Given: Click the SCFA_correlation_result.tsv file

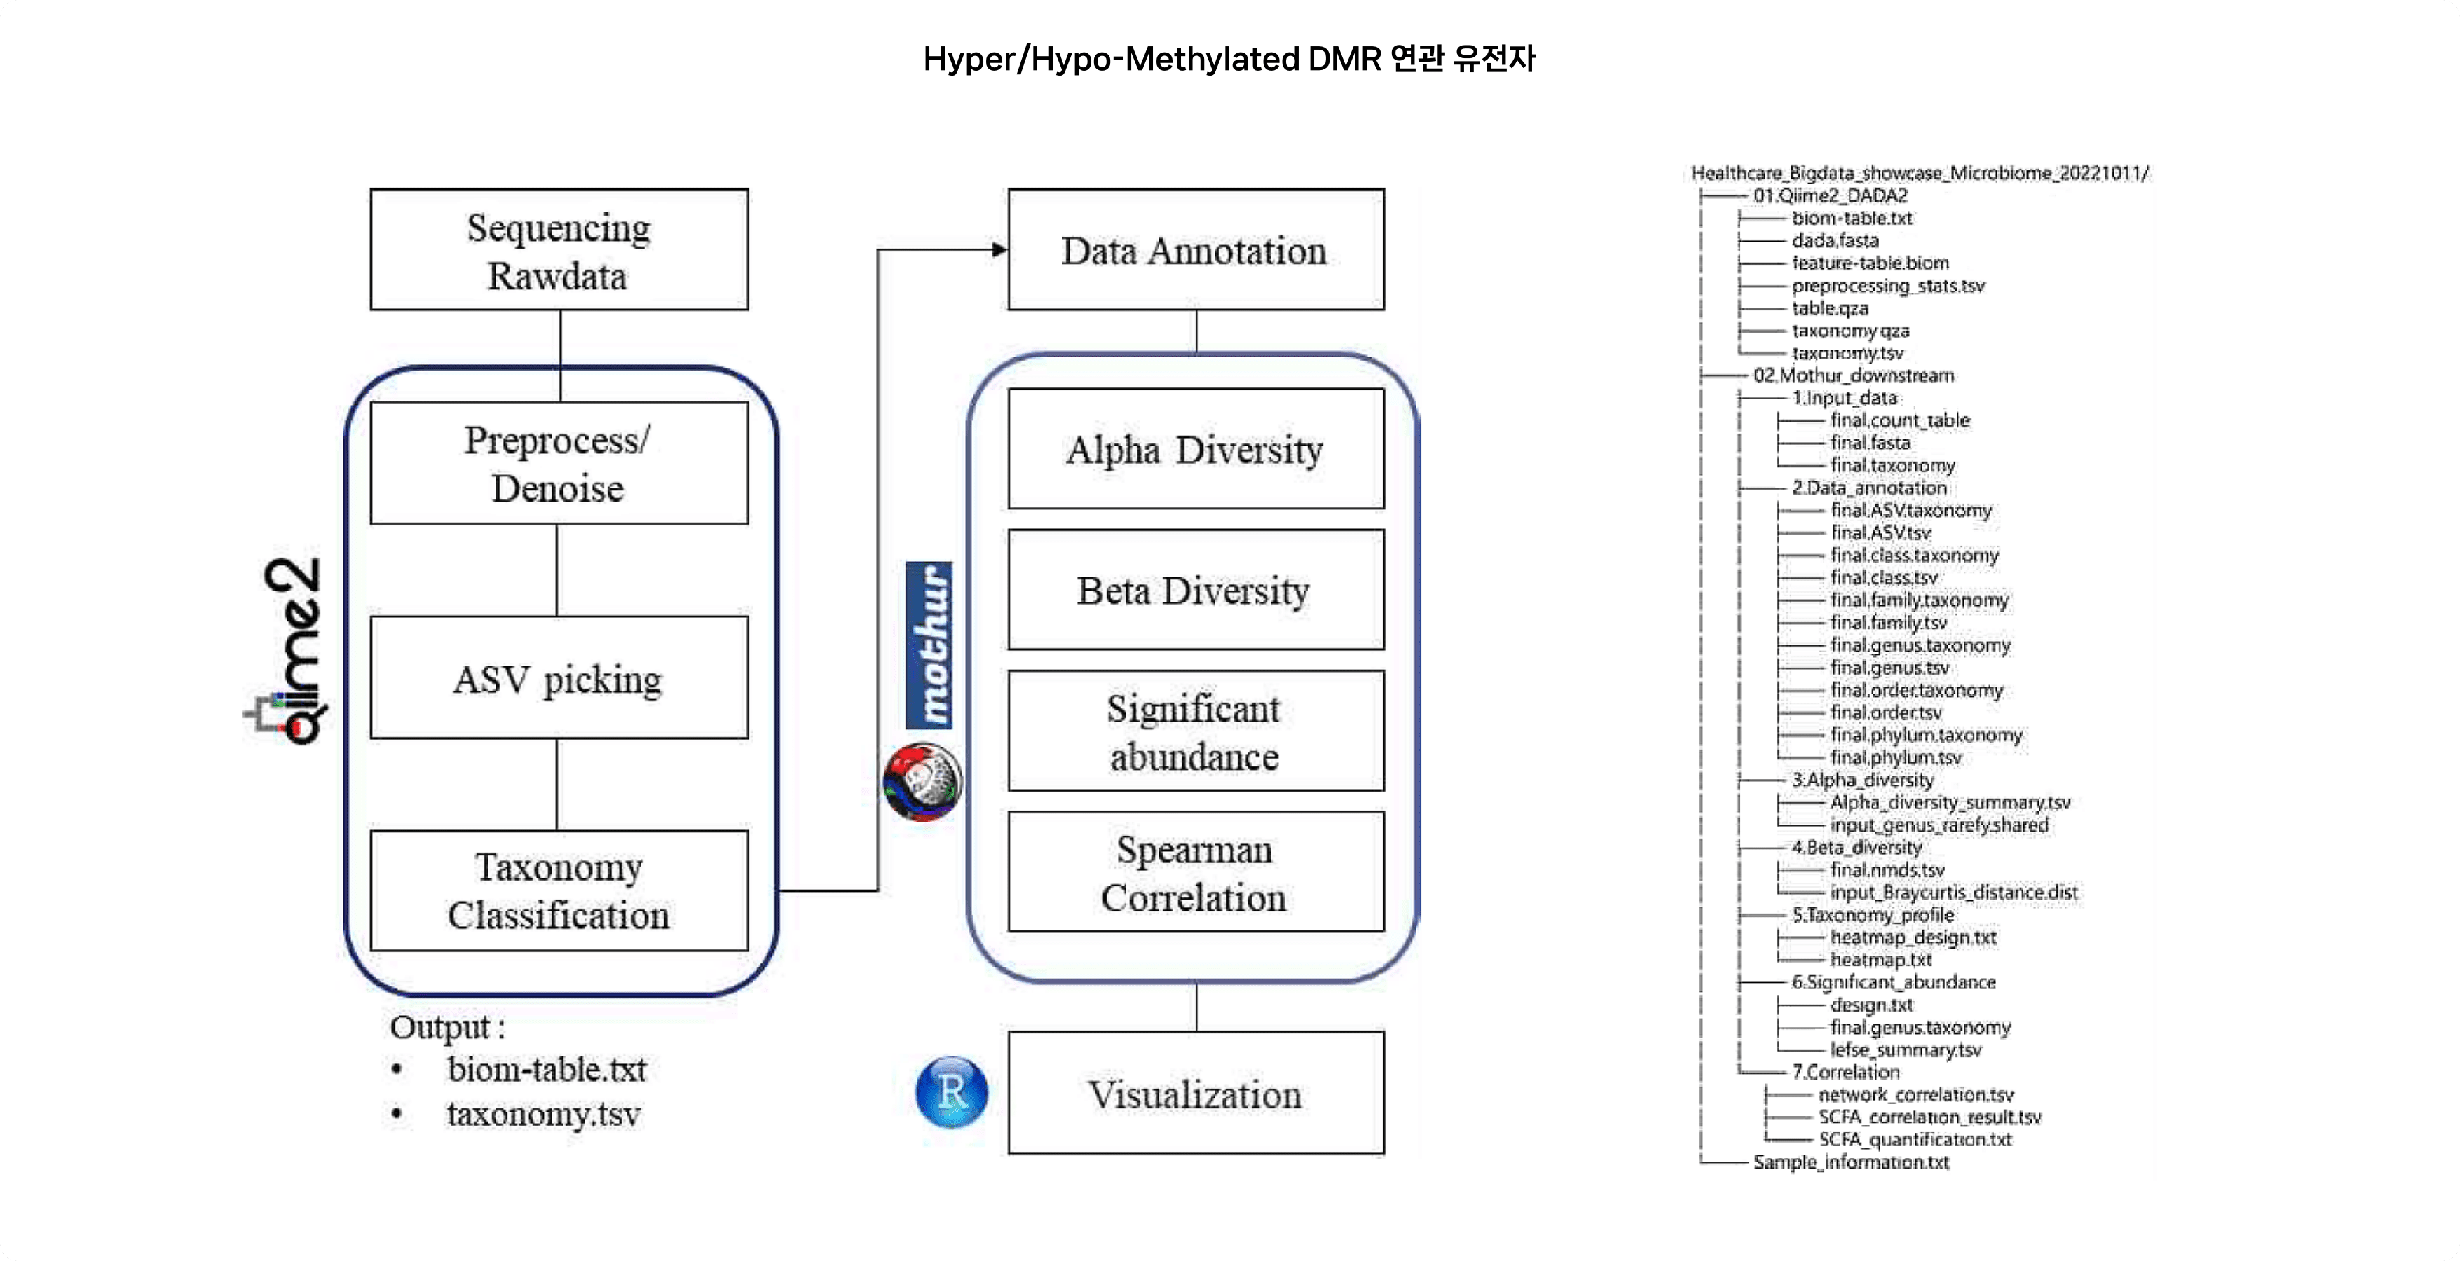Looking at the screenshot, I should tap(1937, 1137).
